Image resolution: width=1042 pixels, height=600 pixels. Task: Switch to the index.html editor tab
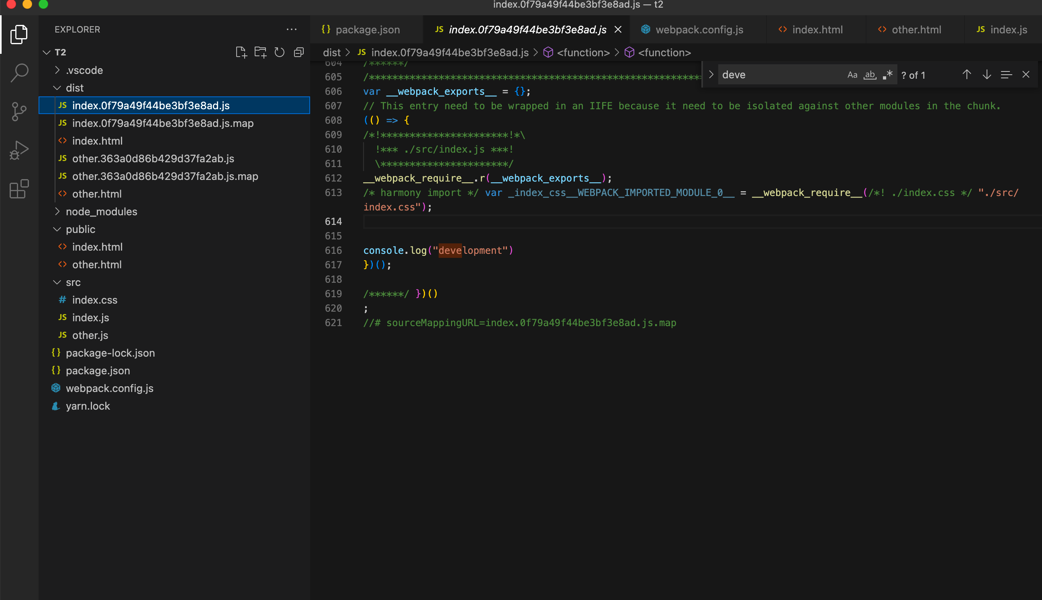[816, 30]
